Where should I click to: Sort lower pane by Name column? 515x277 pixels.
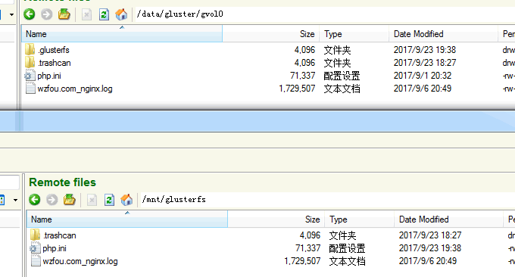tap(127, 219)
